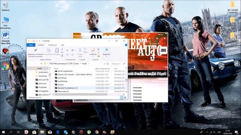
Task: Switch to large icons view in status bar
Action: point(125,97)
